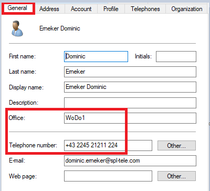Click the Office field showing WoDo1
Screen dimensions: 210x191
(130, 118)
